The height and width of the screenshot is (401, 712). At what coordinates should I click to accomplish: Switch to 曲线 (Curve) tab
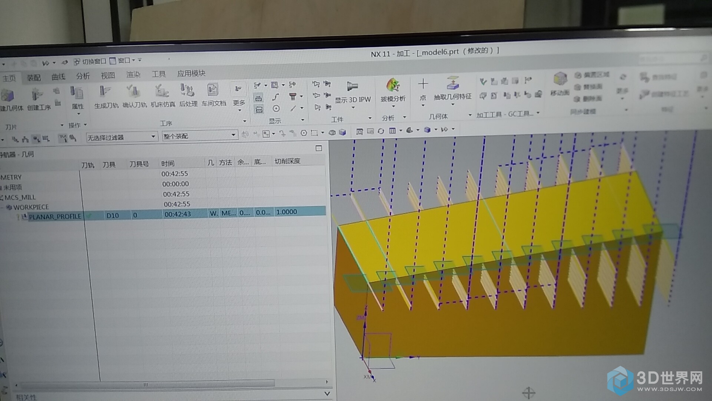coord(58,76)
